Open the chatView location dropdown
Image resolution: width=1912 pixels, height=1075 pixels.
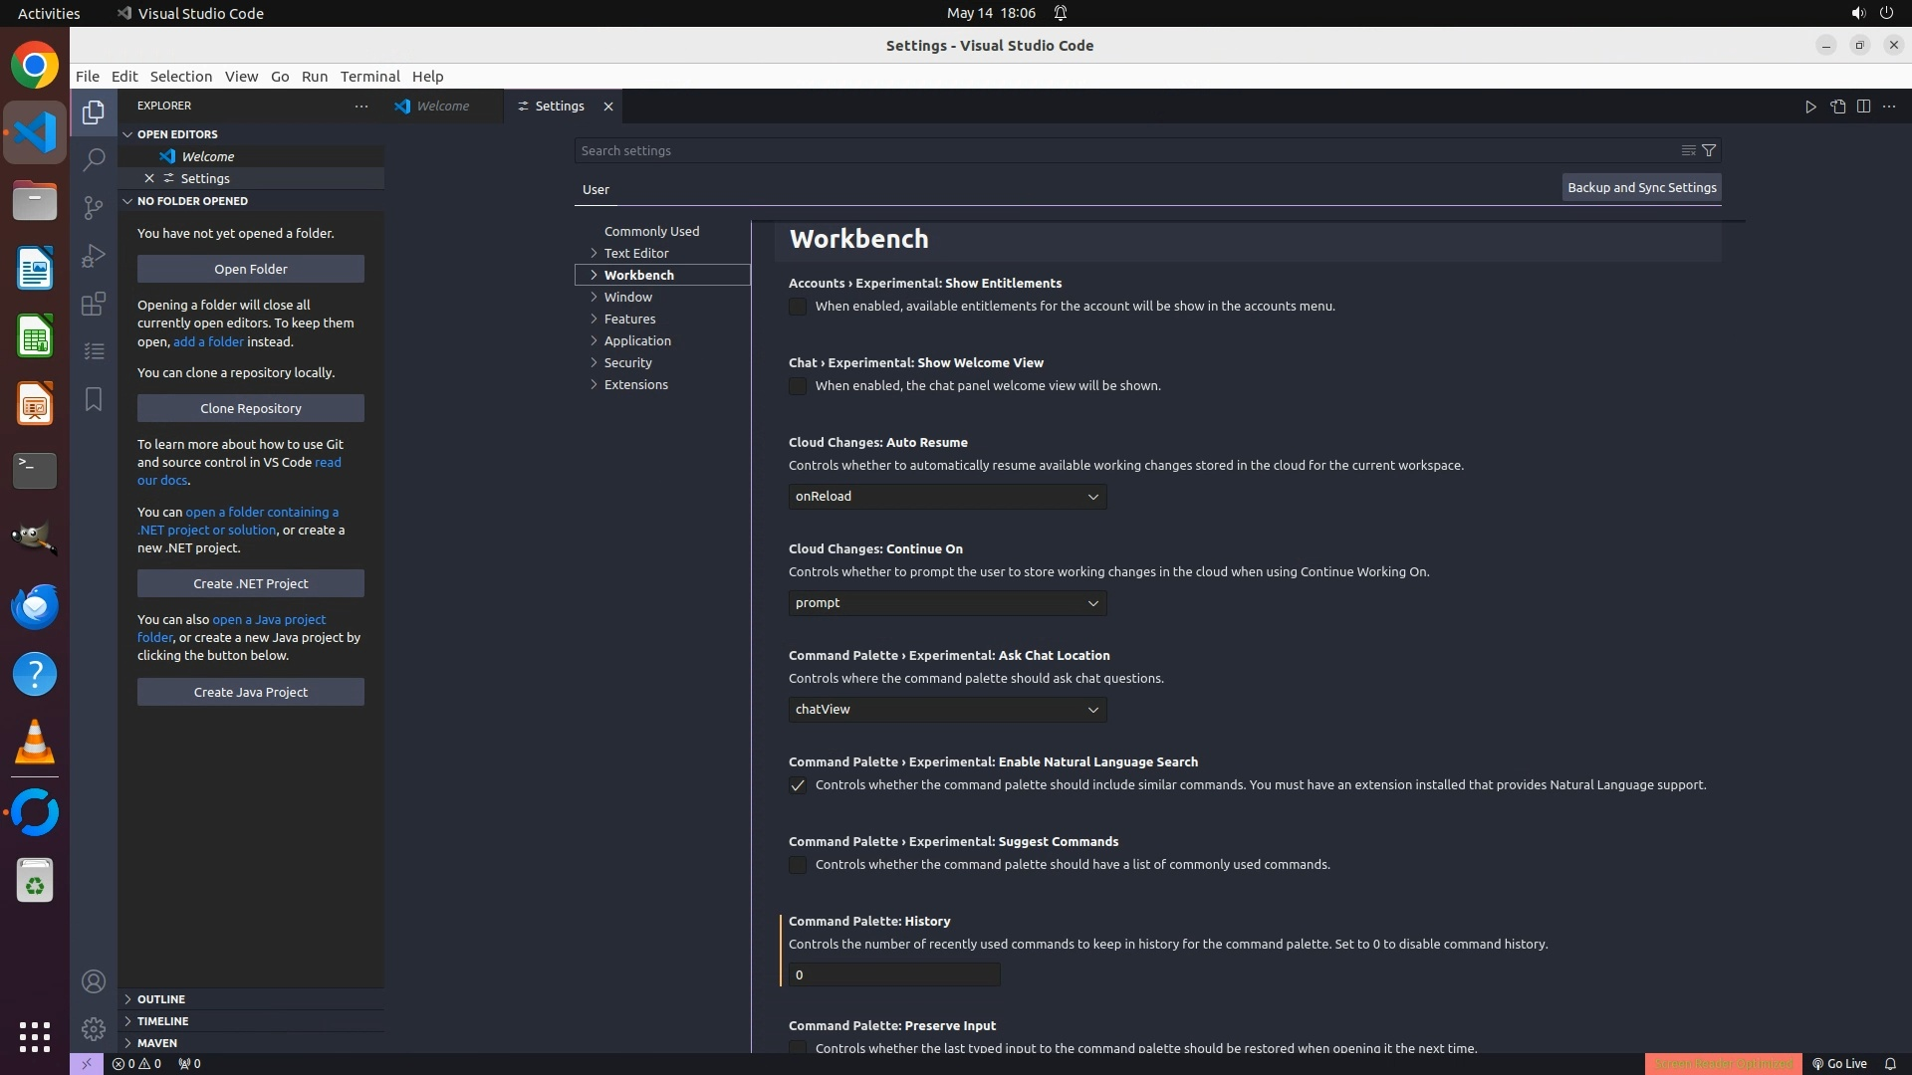pos(947,710)
